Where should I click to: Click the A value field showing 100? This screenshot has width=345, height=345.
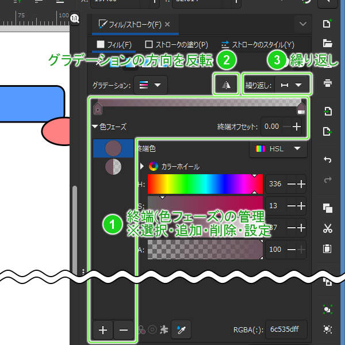pos(275,250)
